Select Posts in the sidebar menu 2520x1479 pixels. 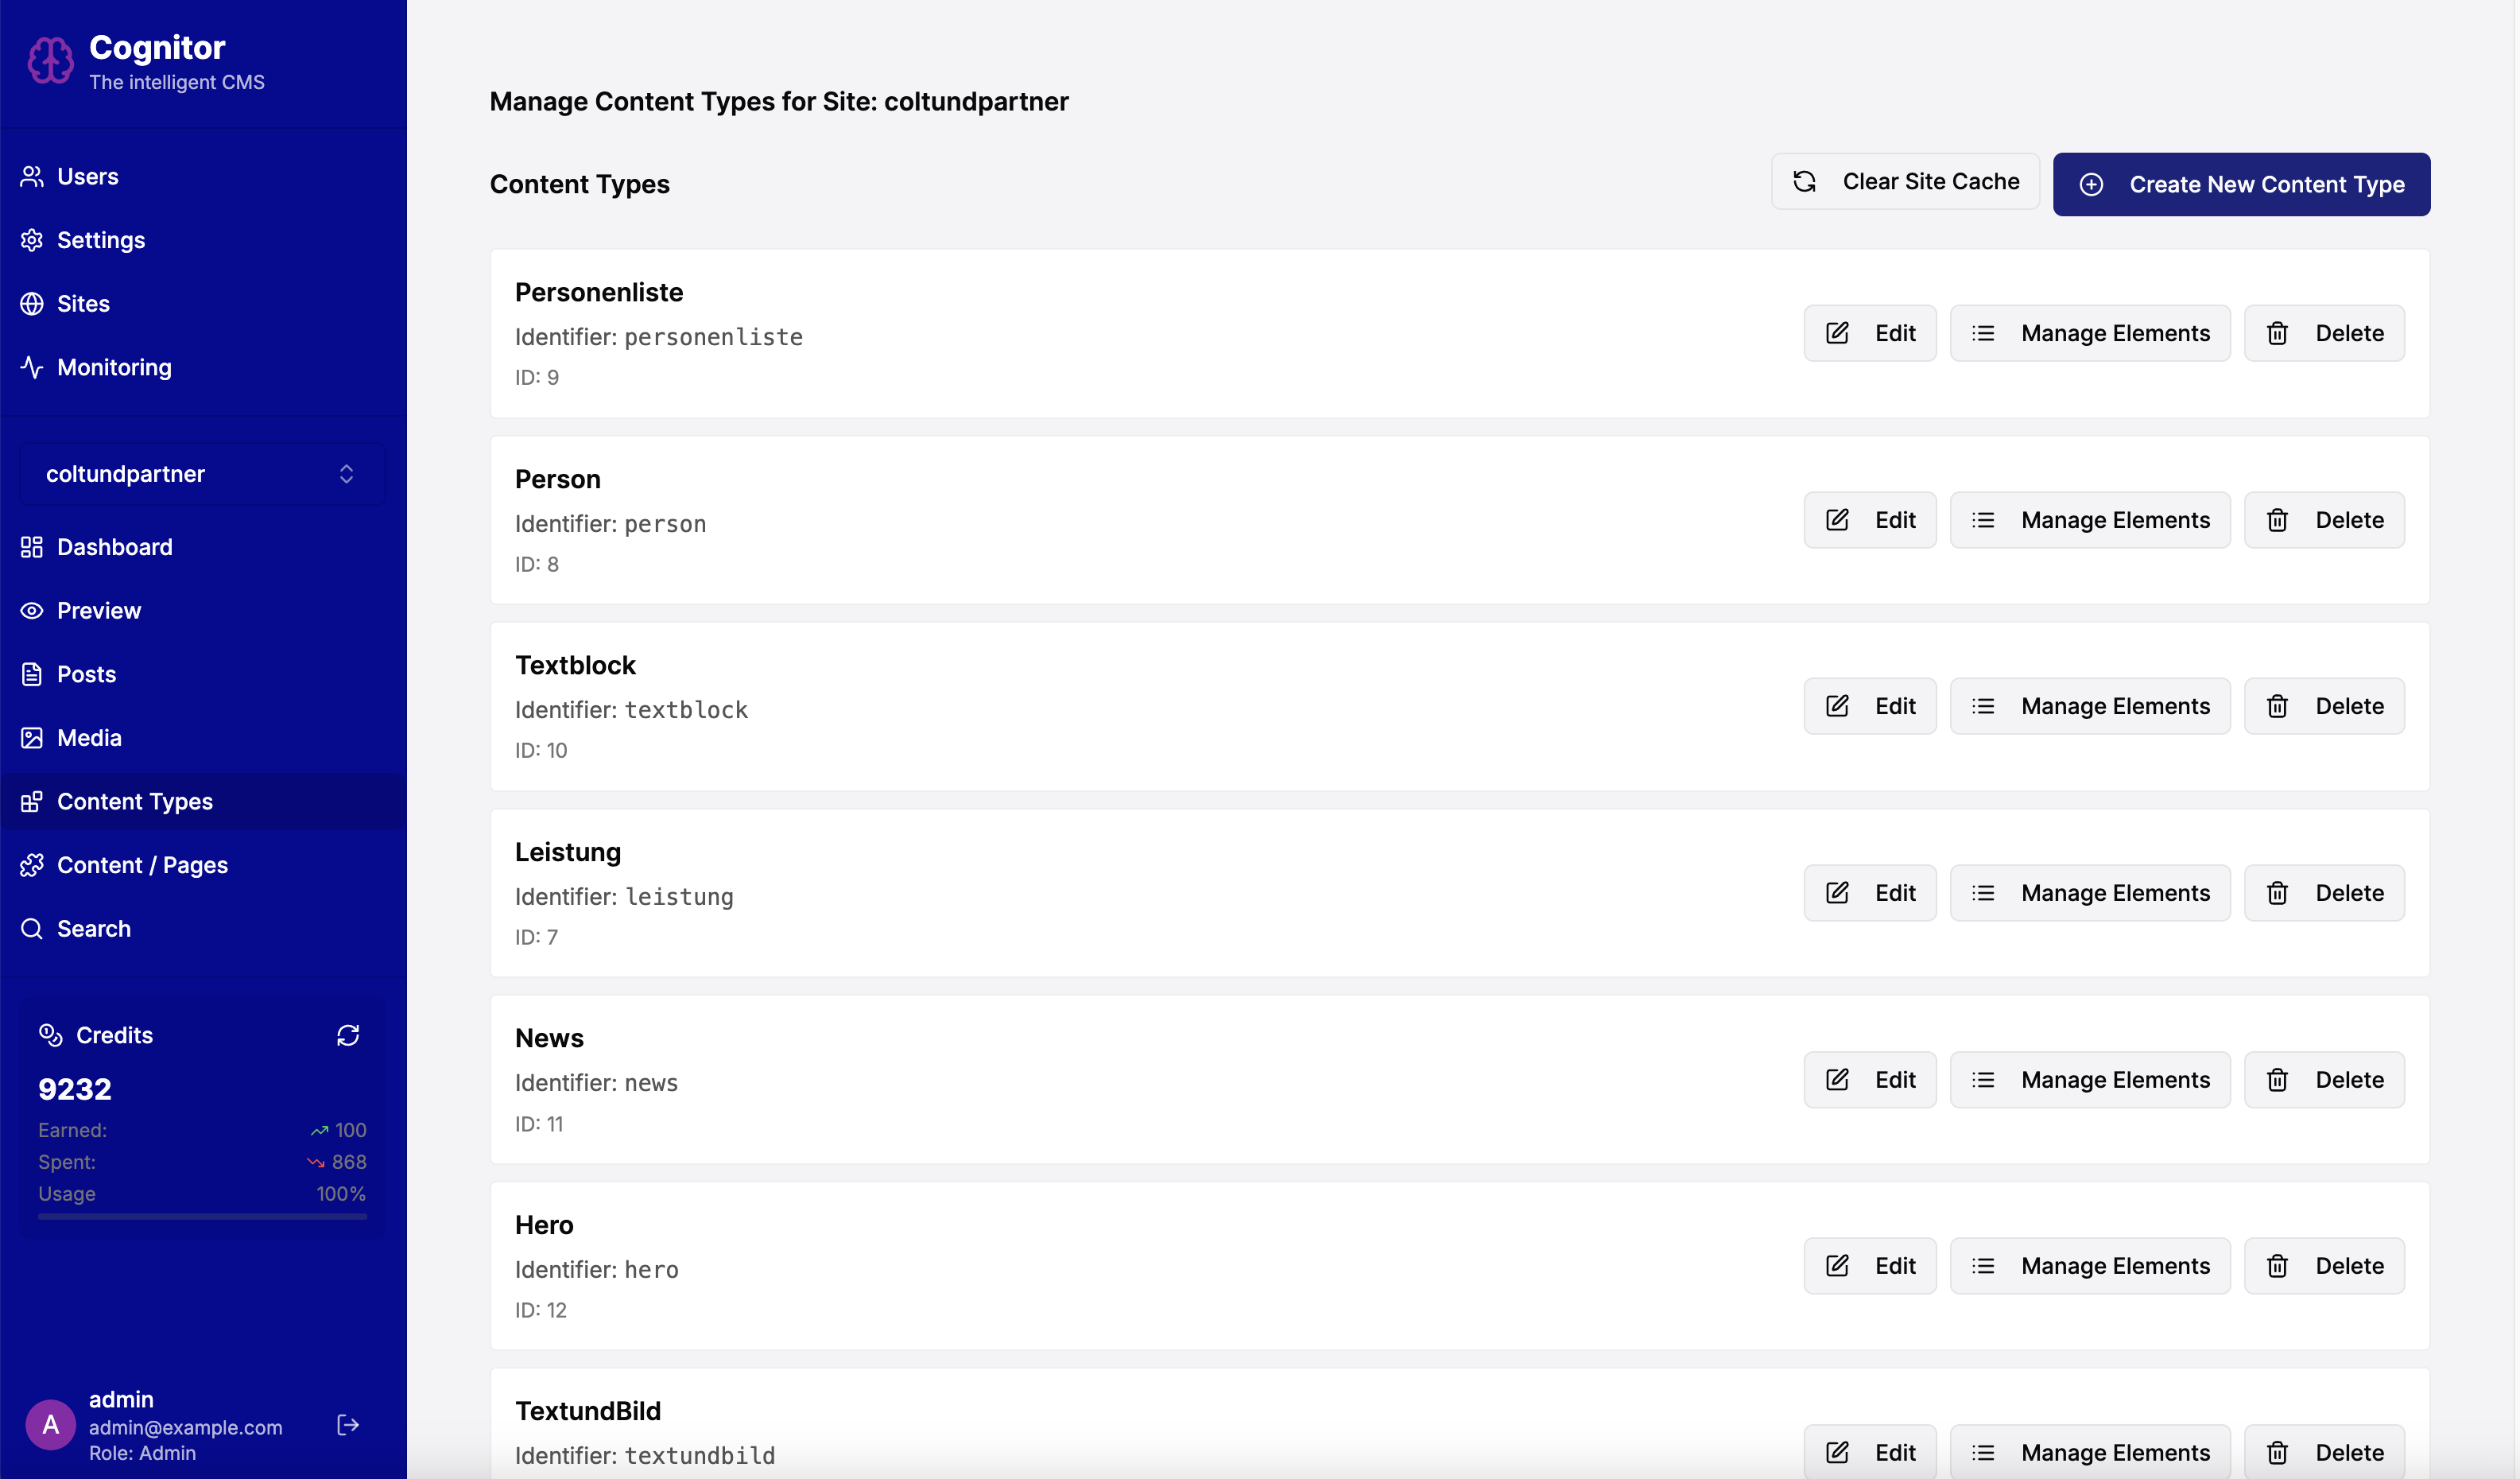coord(85,673)
